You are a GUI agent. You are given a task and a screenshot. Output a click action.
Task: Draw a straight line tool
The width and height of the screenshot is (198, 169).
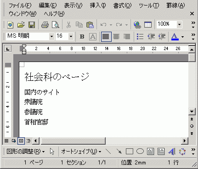click(x=108, y=152)
